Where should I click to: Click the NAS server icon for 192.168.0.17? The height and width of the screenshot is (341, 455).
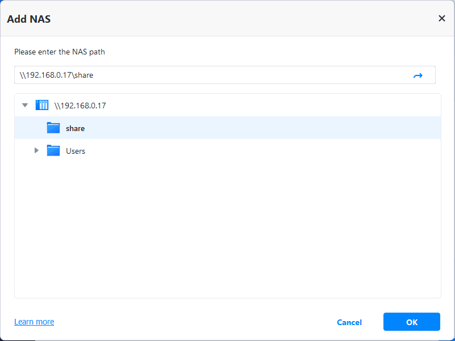point(42,105)
